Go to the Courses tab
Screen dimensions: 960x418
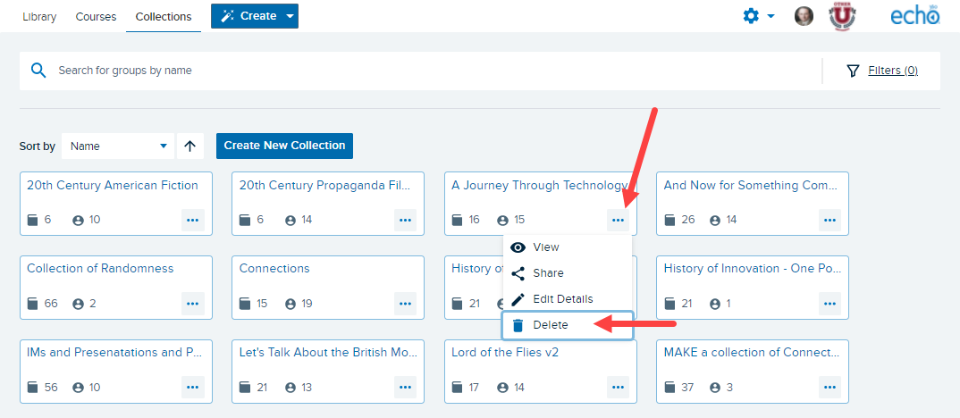(96, 17)
